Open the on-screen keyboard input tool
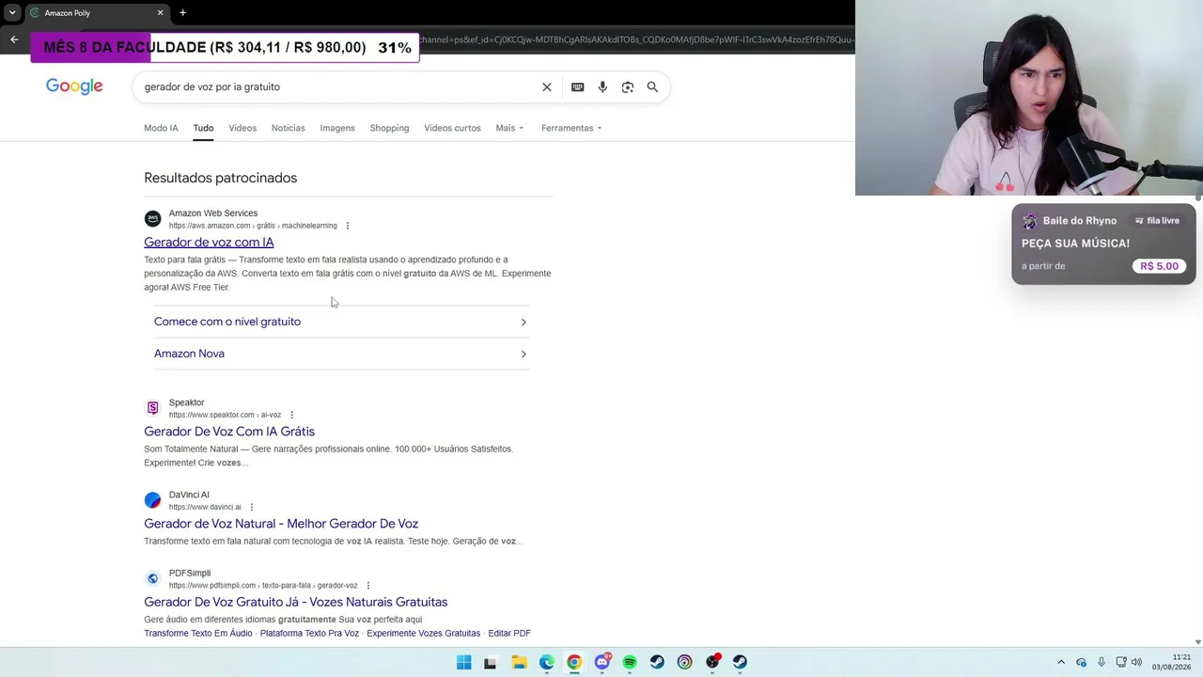This screenshot has height=677, width=1203. 578,87
